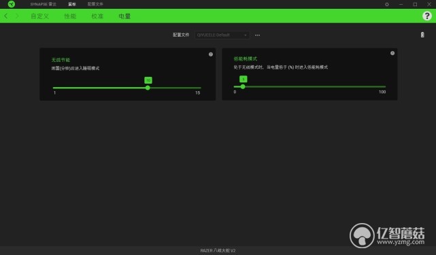Viewport: 436px width, 255px height.
Task: Click the RAZER 八岐大蛇 V2 device name
Action: [x=218, y=250]
